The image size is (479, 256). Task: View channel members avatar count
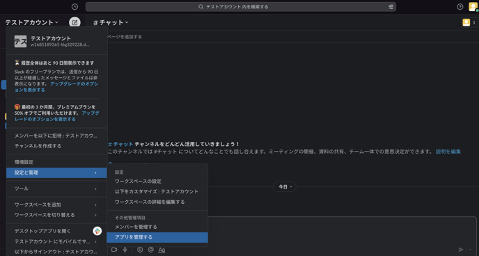[469, 22]
